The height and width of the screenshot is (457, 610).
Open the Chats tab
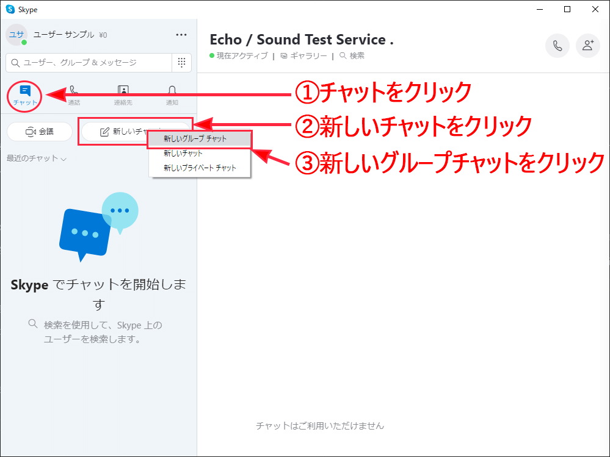tap(25, 95)
